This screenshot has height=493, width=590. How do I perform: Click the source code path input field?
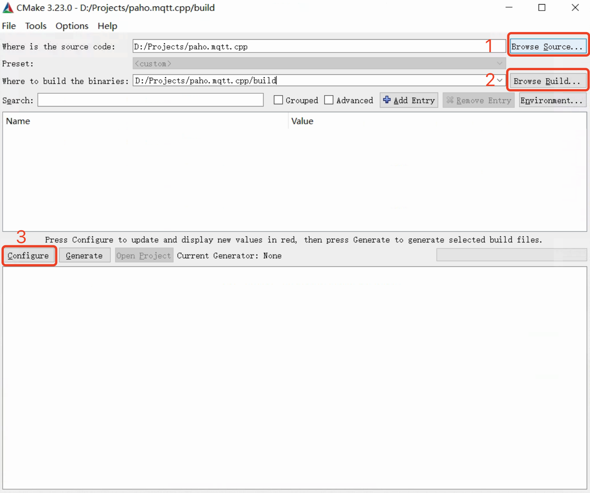tap(319, 46)
